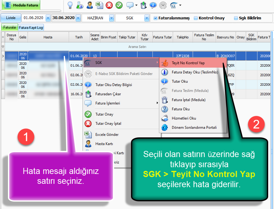Click the green checkmark approve toolbar icon
Screen dimensions: 274x209
(x=119, y=5)
